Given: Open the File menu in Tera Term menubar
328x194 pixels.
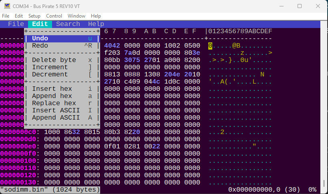Looking at the screenshot, I should coord(6,16).
